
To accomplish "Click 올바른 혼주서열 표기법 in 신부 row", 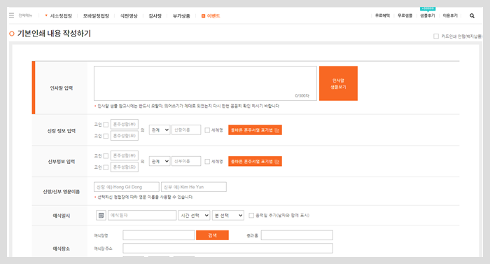I will coord(255,161).
